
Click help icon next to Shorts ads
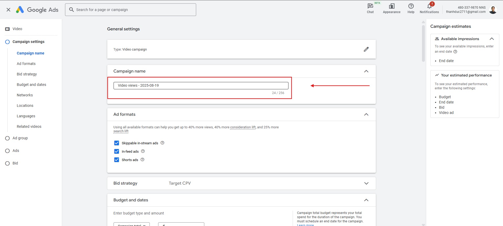(x=142, y=160)
